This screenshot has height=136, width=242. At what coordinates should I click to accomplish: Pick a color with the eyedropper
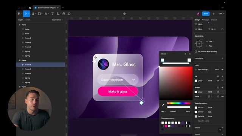click(x=163, y=105)
